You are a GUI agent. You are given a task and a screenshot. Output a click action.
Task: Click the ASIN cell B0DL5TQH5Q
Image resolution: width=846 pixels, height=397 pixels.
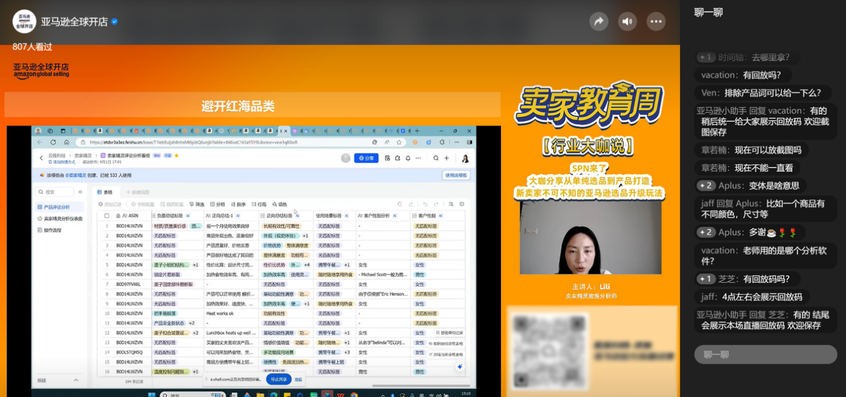[130, 352]
